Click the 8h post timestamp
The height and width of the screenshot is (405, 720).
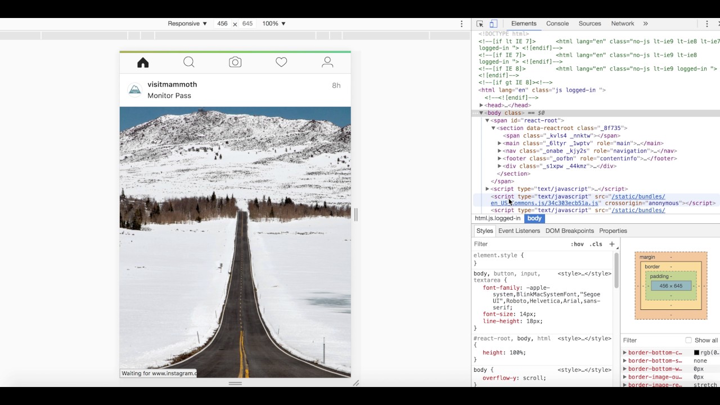coord(336,85)
